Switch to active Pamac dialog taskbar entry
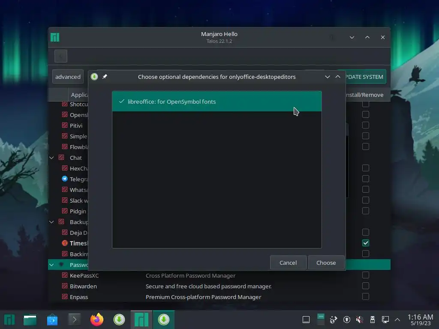The width and height of the screenshot is (439, 329). [x=163, y=320]
